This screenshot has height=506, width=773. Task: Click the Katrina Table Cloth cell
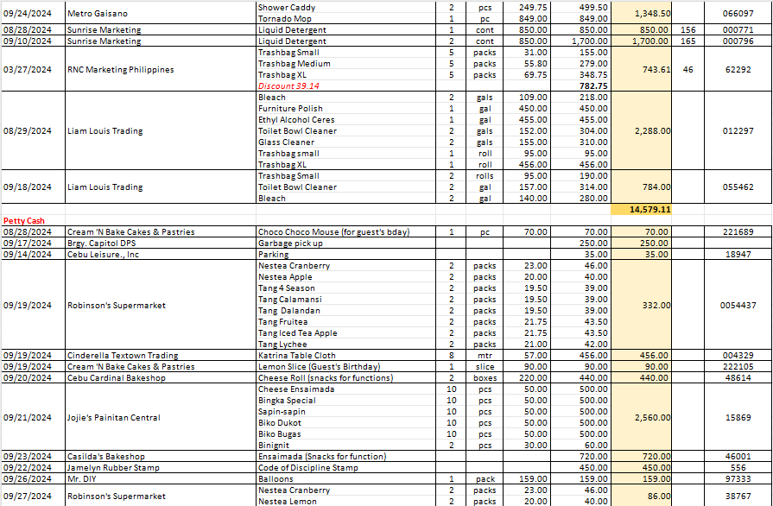(345, 355)
